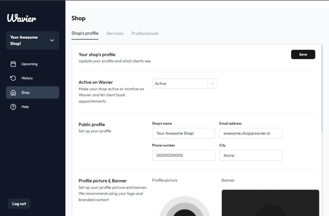
Task: Expand the Your Awesome Shop! chevron
Action: tap(52, 40)
